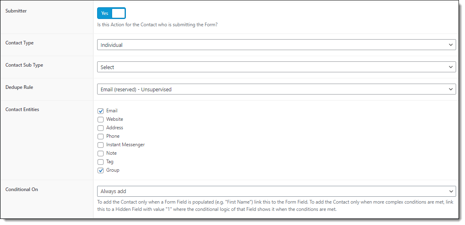Click the Submitter help text question
465x225 pixels.
(157, 25)
